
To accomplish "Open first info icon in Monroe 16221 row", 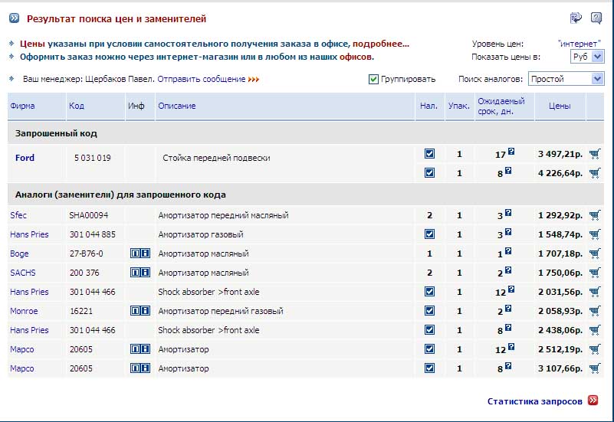I will pos(135,311).
